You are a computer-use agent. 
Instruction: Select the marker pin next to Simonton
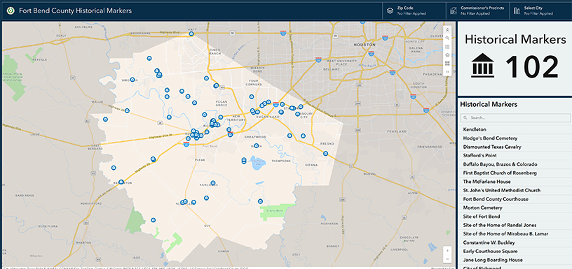(x=132, y=79)
